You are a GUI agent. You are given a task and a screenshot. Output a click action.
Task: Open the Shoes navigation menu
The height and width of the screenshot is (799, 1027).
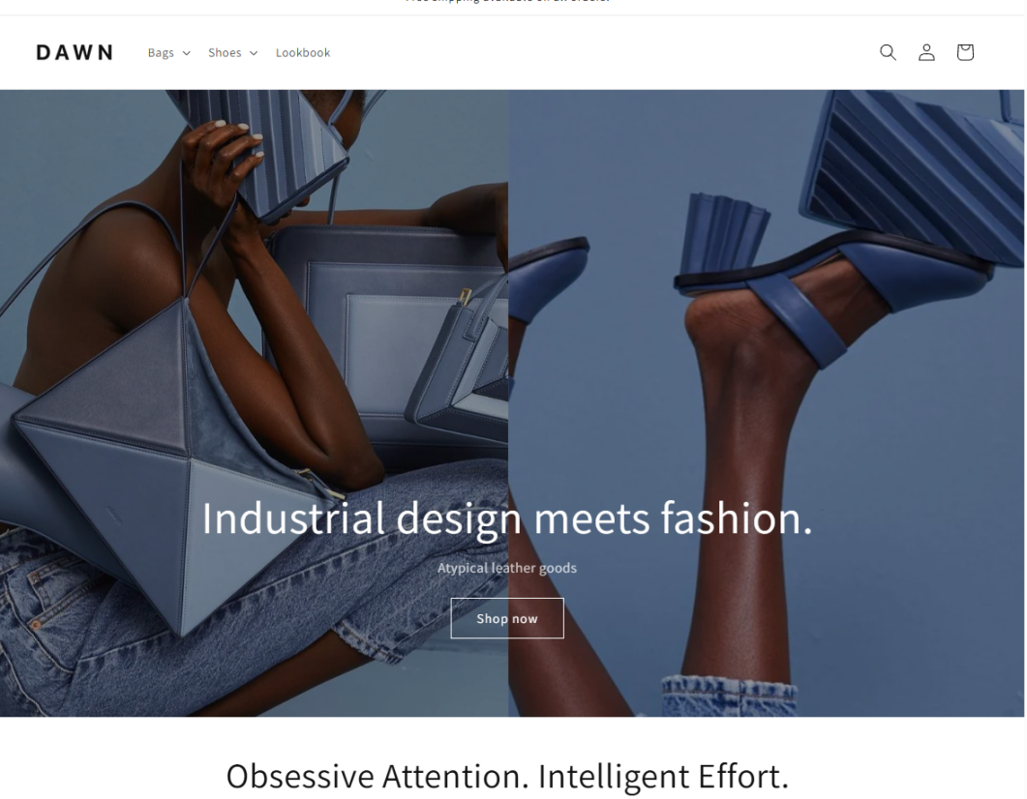[232, 52]
